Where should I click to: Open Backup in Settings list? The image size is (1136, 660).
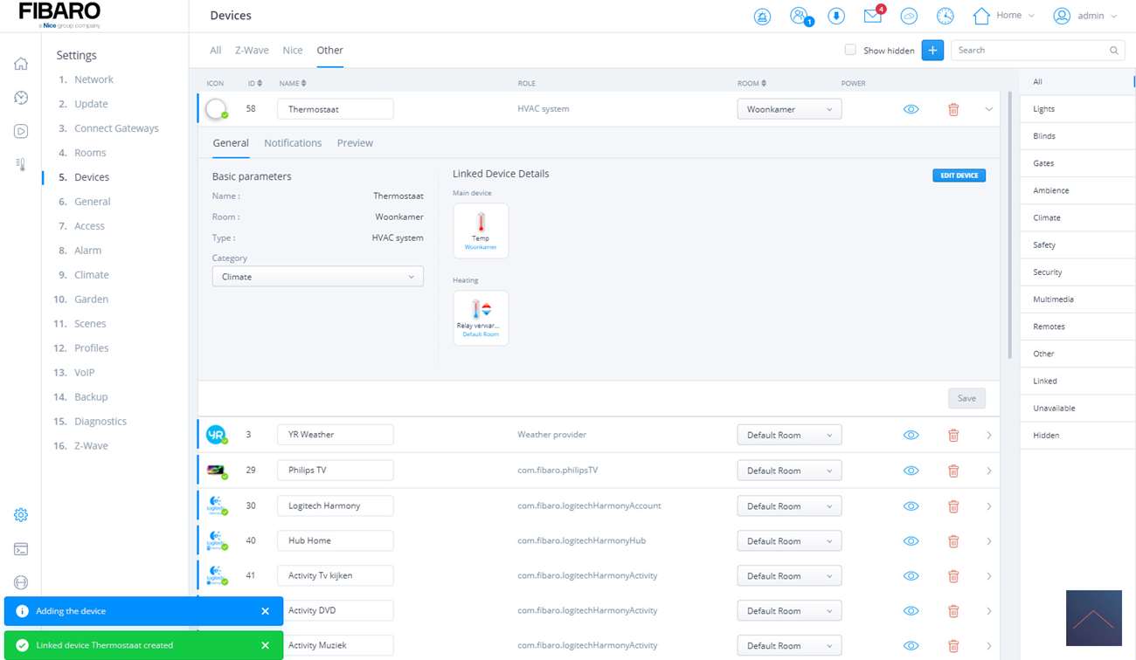pyautogui.click(x=91, y=396)
